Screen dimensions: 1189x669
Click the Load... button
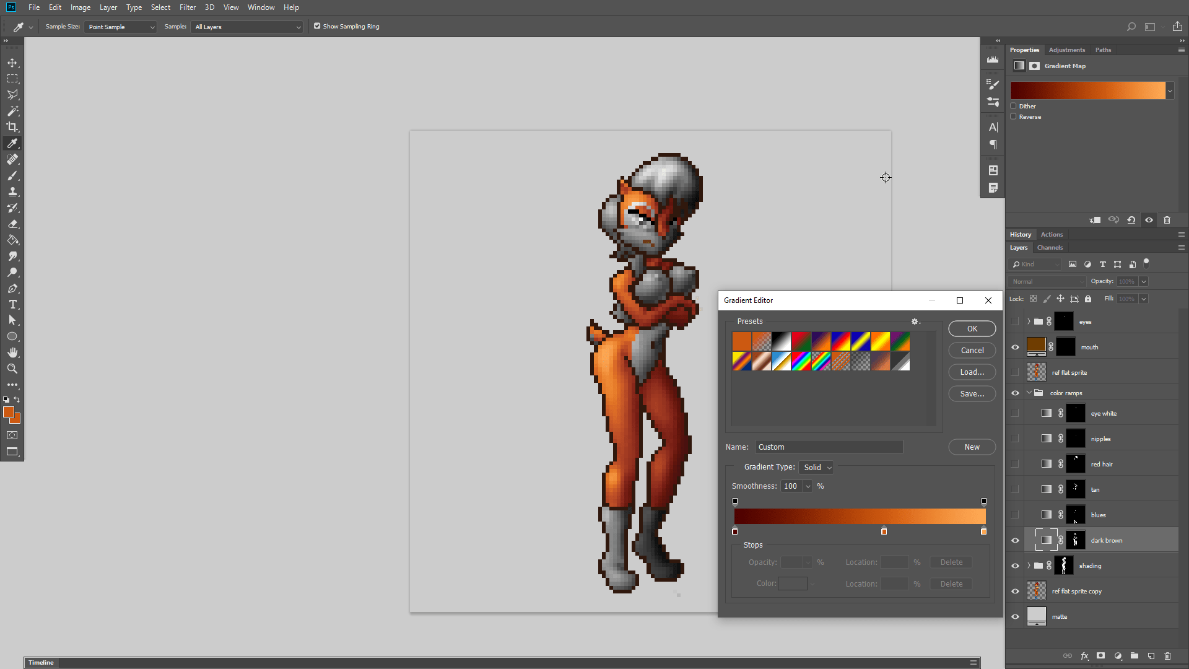pos(972,372)
